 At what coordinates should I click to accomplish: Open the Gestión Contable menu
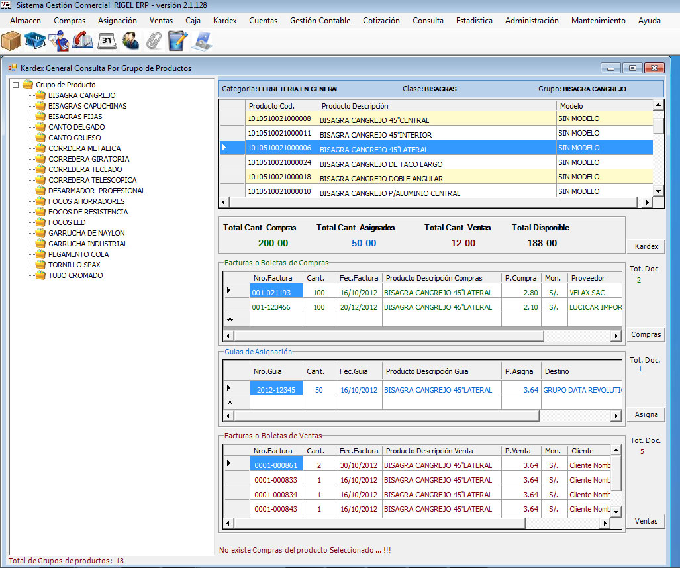click(x=320, y=21)
